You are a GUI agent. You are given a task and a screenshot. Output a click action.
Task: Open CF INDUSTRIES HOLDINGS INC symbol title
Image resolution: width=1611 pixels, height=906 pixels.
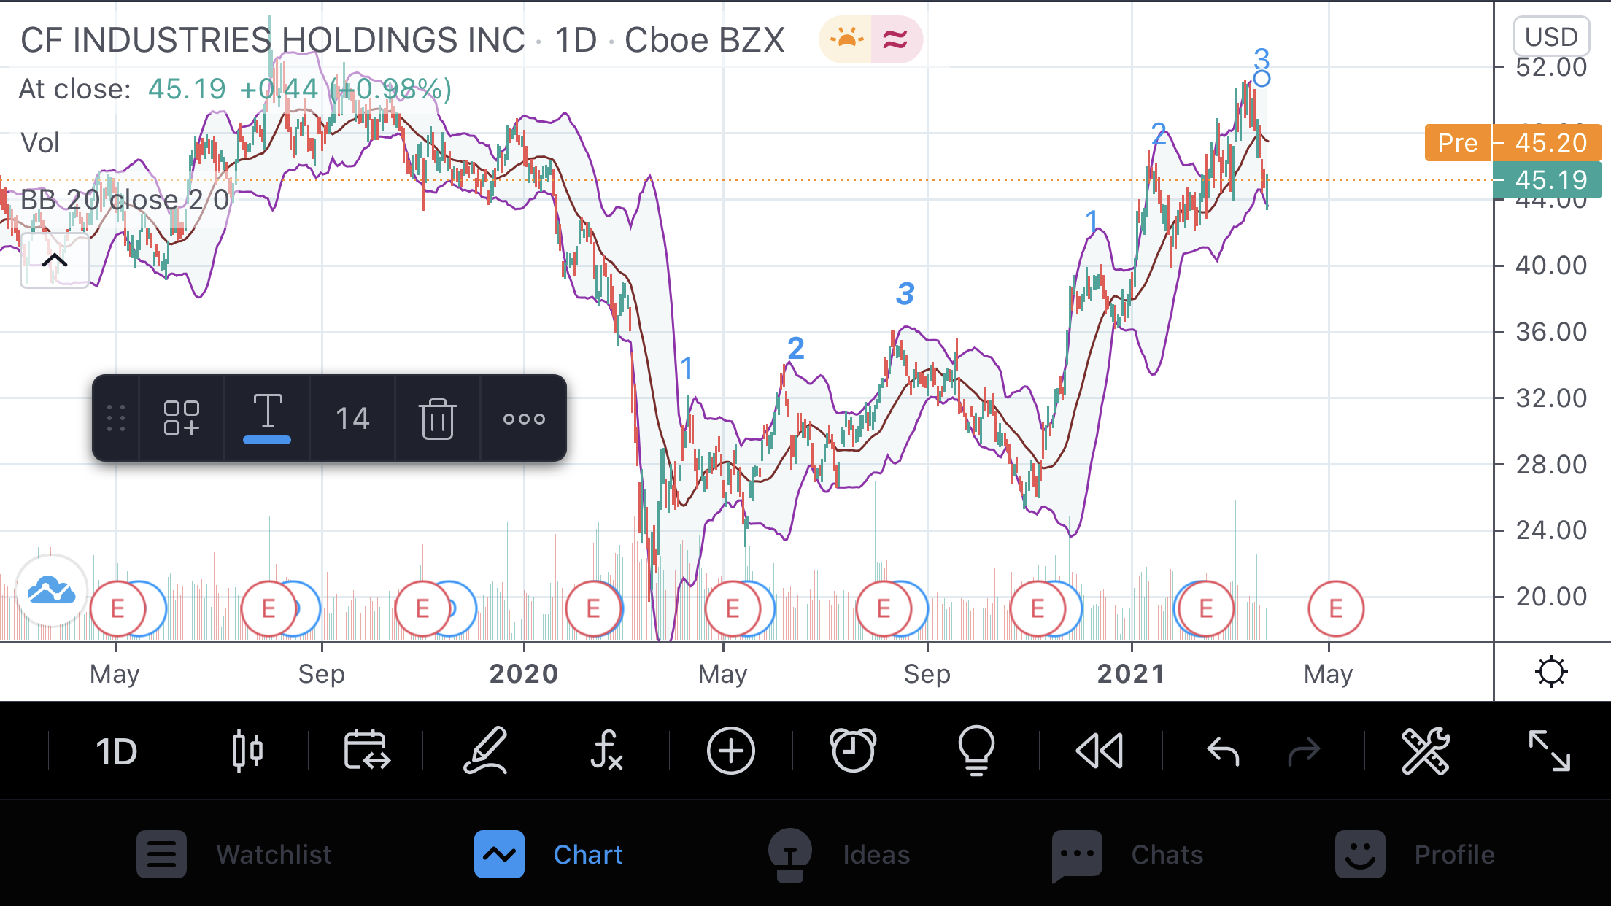(272, 40)
